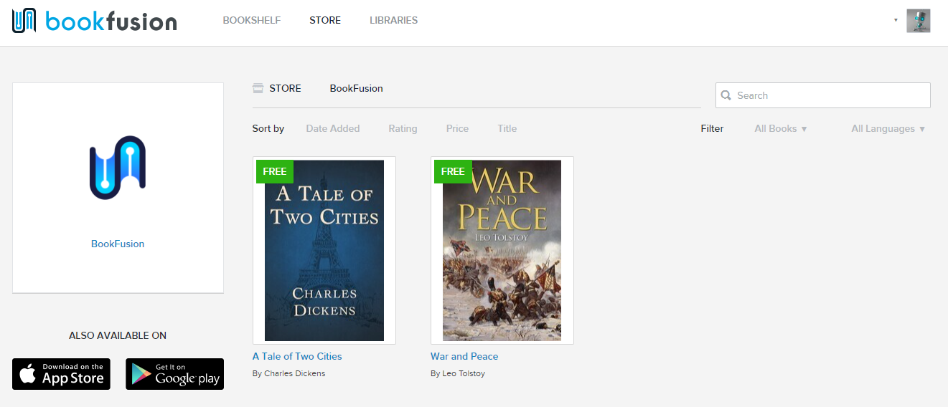The width and height of the screenshot is (948, 407).
Task: Sort books by Title
Action: pos(507,128)
